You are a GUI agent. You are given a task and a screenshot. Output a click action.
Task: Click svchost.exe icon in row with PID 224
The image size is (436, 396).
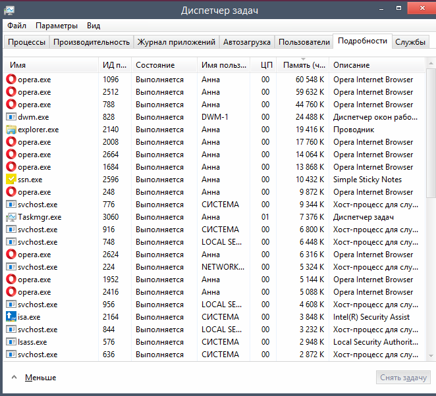pos(11,267)
